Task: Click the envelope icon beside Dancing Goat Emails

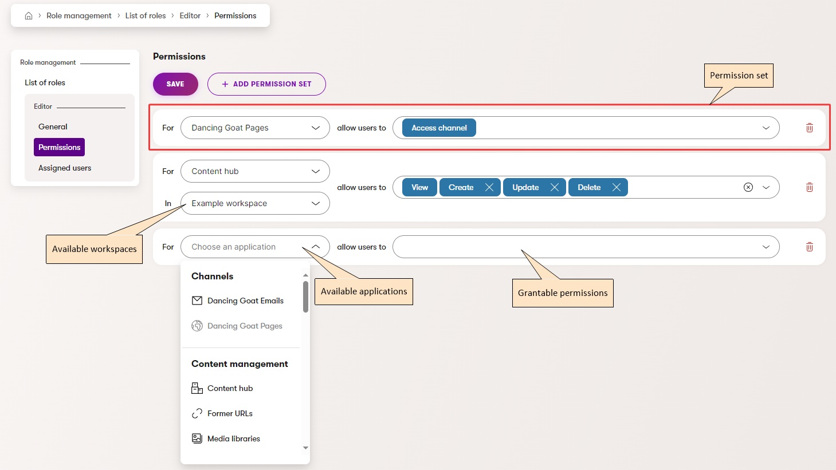Action: pyautogui.click(x=197, y=300)
